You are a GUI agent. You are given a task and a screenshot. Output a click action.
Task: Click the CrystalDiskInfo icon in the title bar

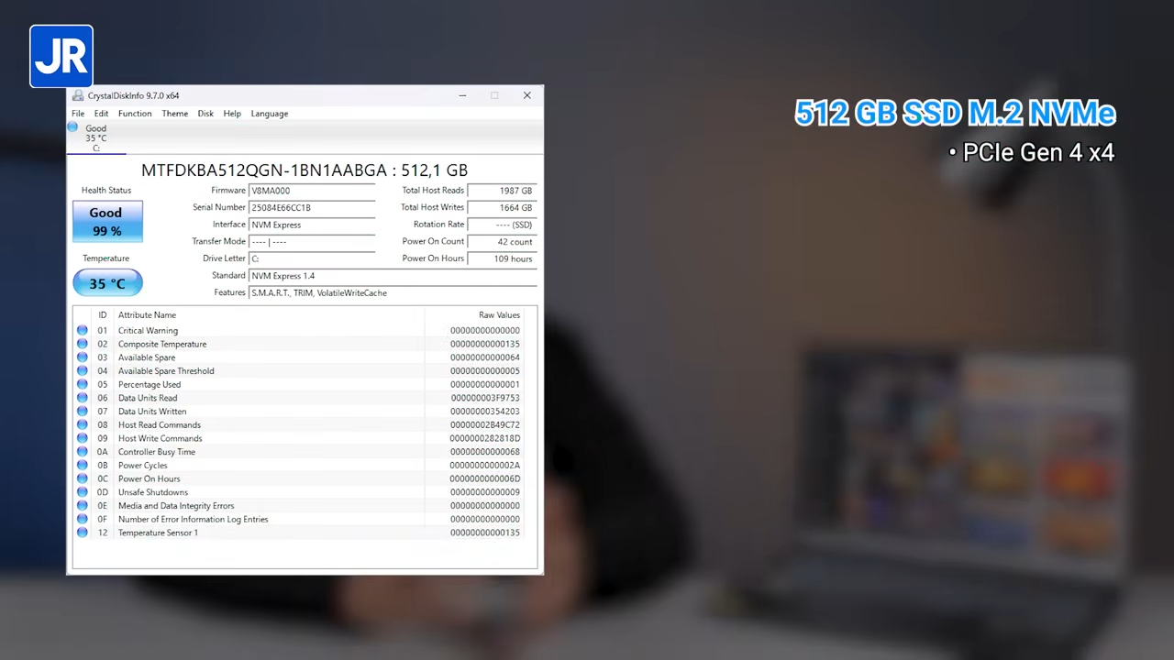coord(77,95)
